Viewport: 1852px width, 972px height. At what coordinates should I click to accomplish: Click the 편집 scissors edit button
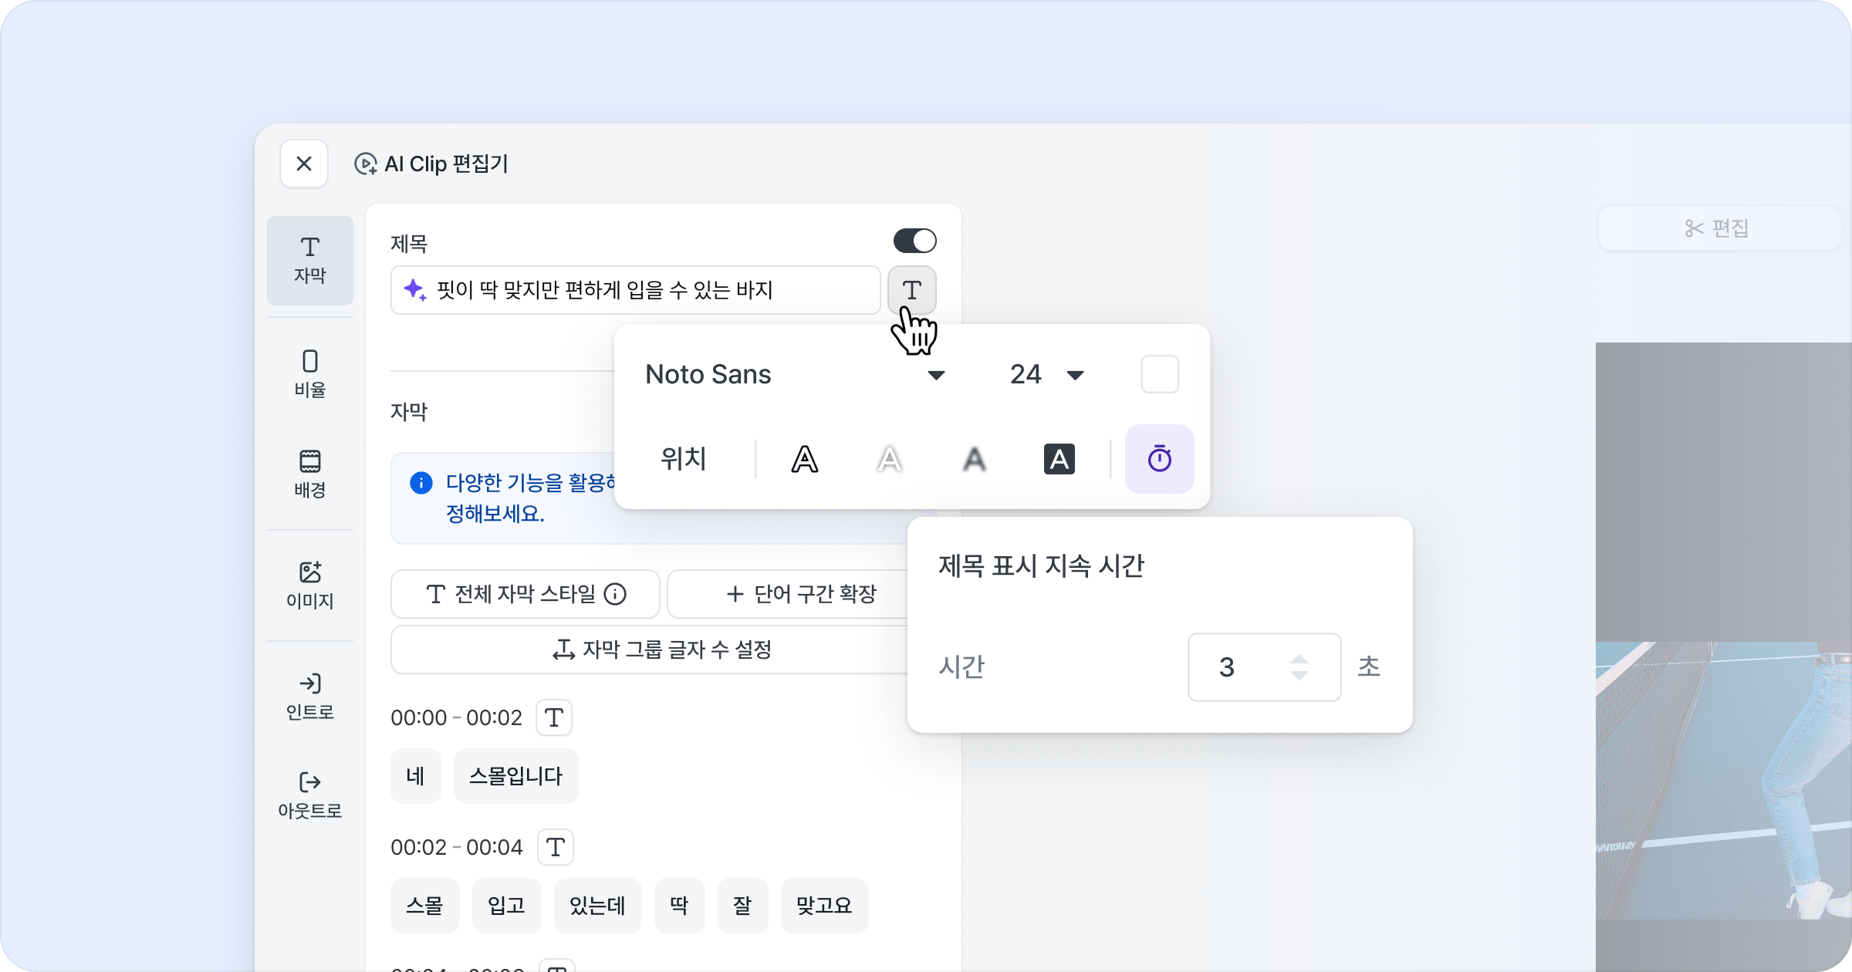[1719, 228]
